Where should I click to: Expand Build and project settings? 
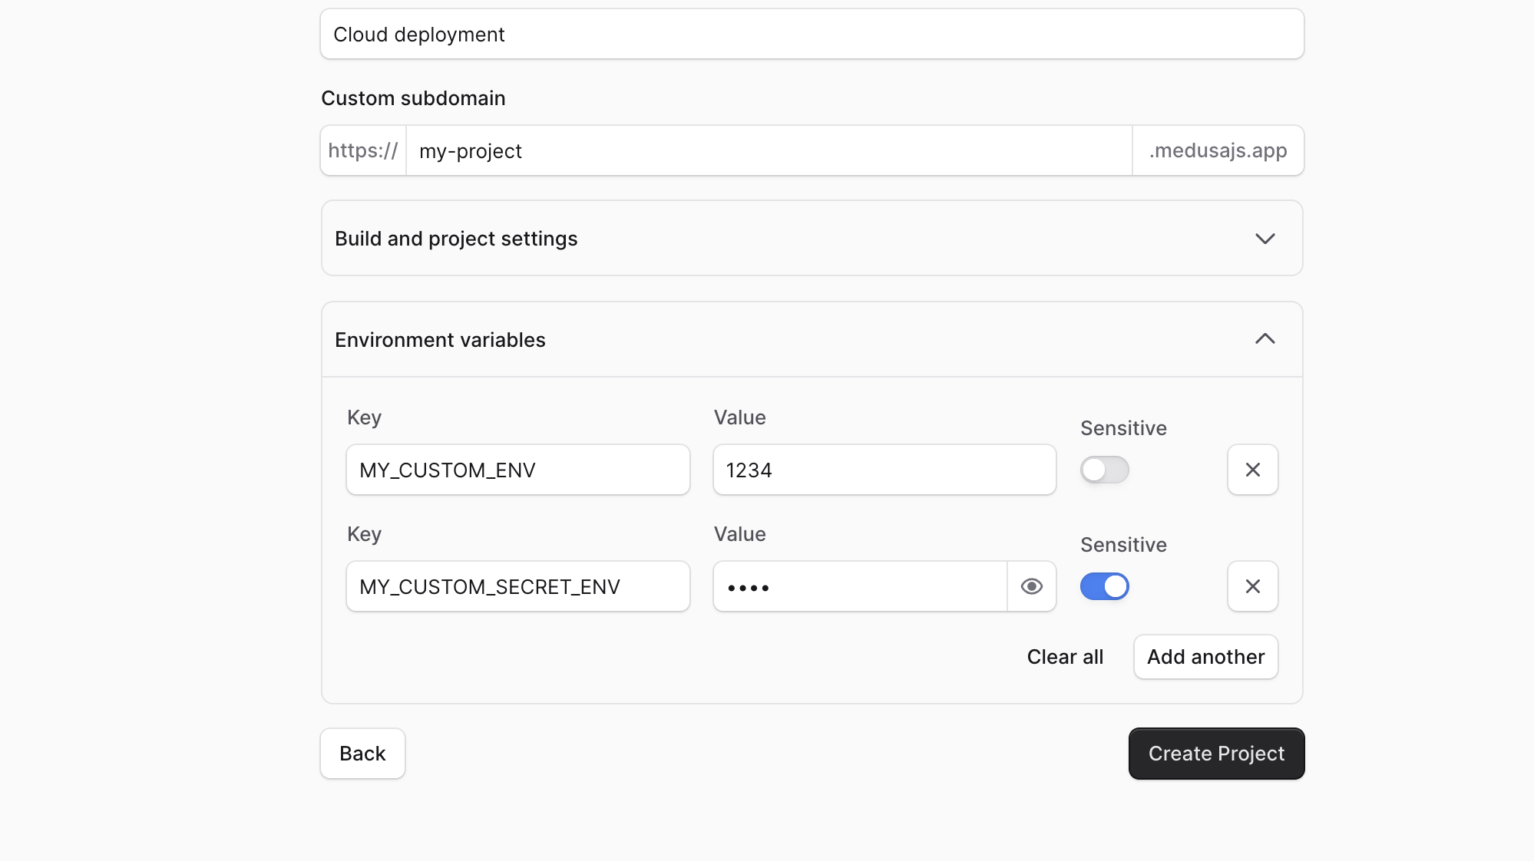(x=1265, y=239)
